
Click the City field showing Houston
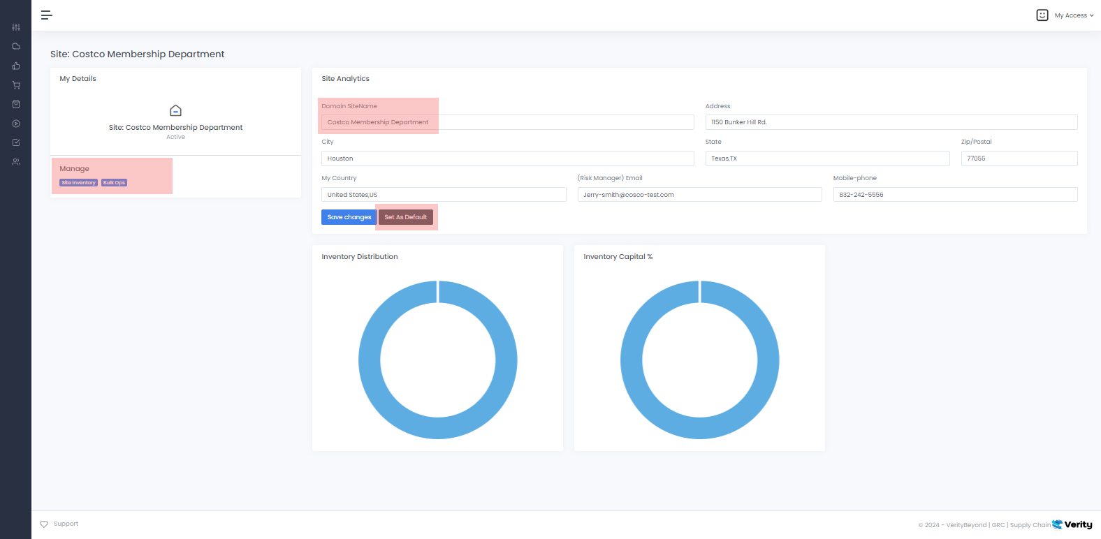tap(508, 158)
